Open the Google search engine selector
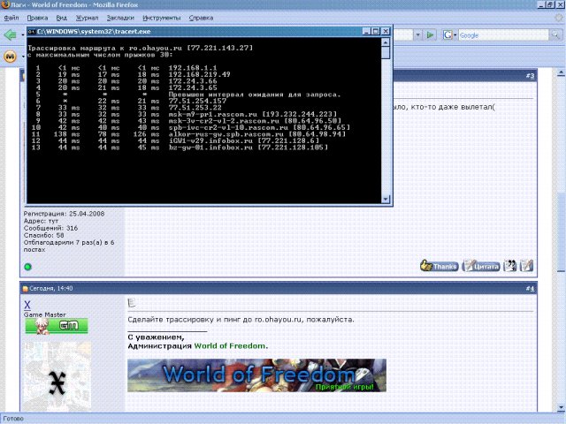Screen dimensions: 566x424 pos(450,35)
